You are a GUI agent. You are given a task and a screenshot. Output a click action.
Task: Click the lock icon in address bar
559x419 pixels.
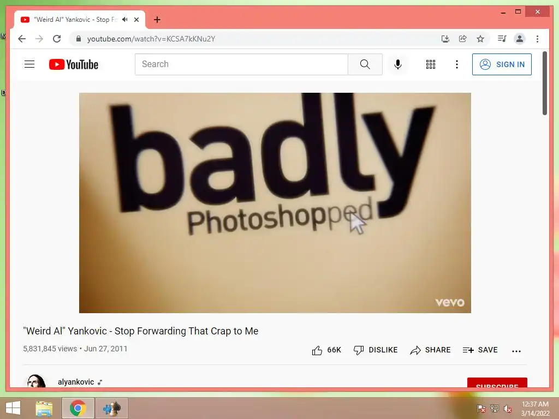click(79, 39)
